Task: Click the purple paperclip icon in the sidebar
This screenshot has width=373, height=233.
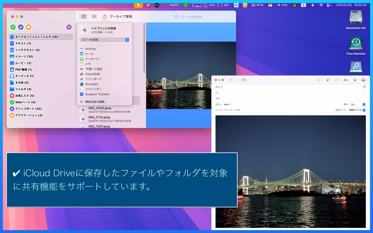Action: [21, 27]
